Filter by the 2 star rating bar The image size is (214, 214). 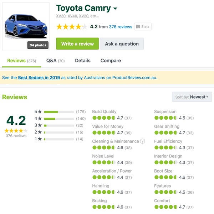click(x=59, y=132)
